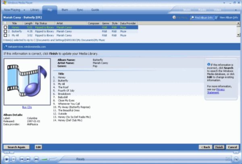Click "The Roof" in the album track list

click(x=63, y=87)
